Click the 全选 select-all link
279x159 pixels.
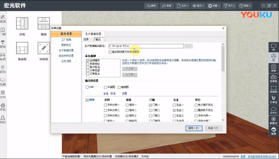[106, 94]
